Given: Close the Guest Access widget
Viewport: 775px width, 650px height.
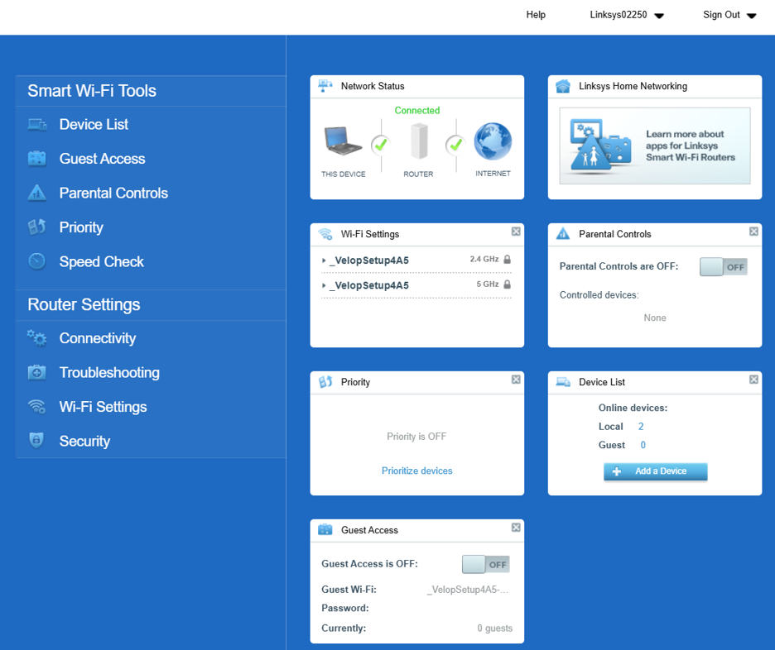Looking at the screenshot, I should (x=516, y=528).
